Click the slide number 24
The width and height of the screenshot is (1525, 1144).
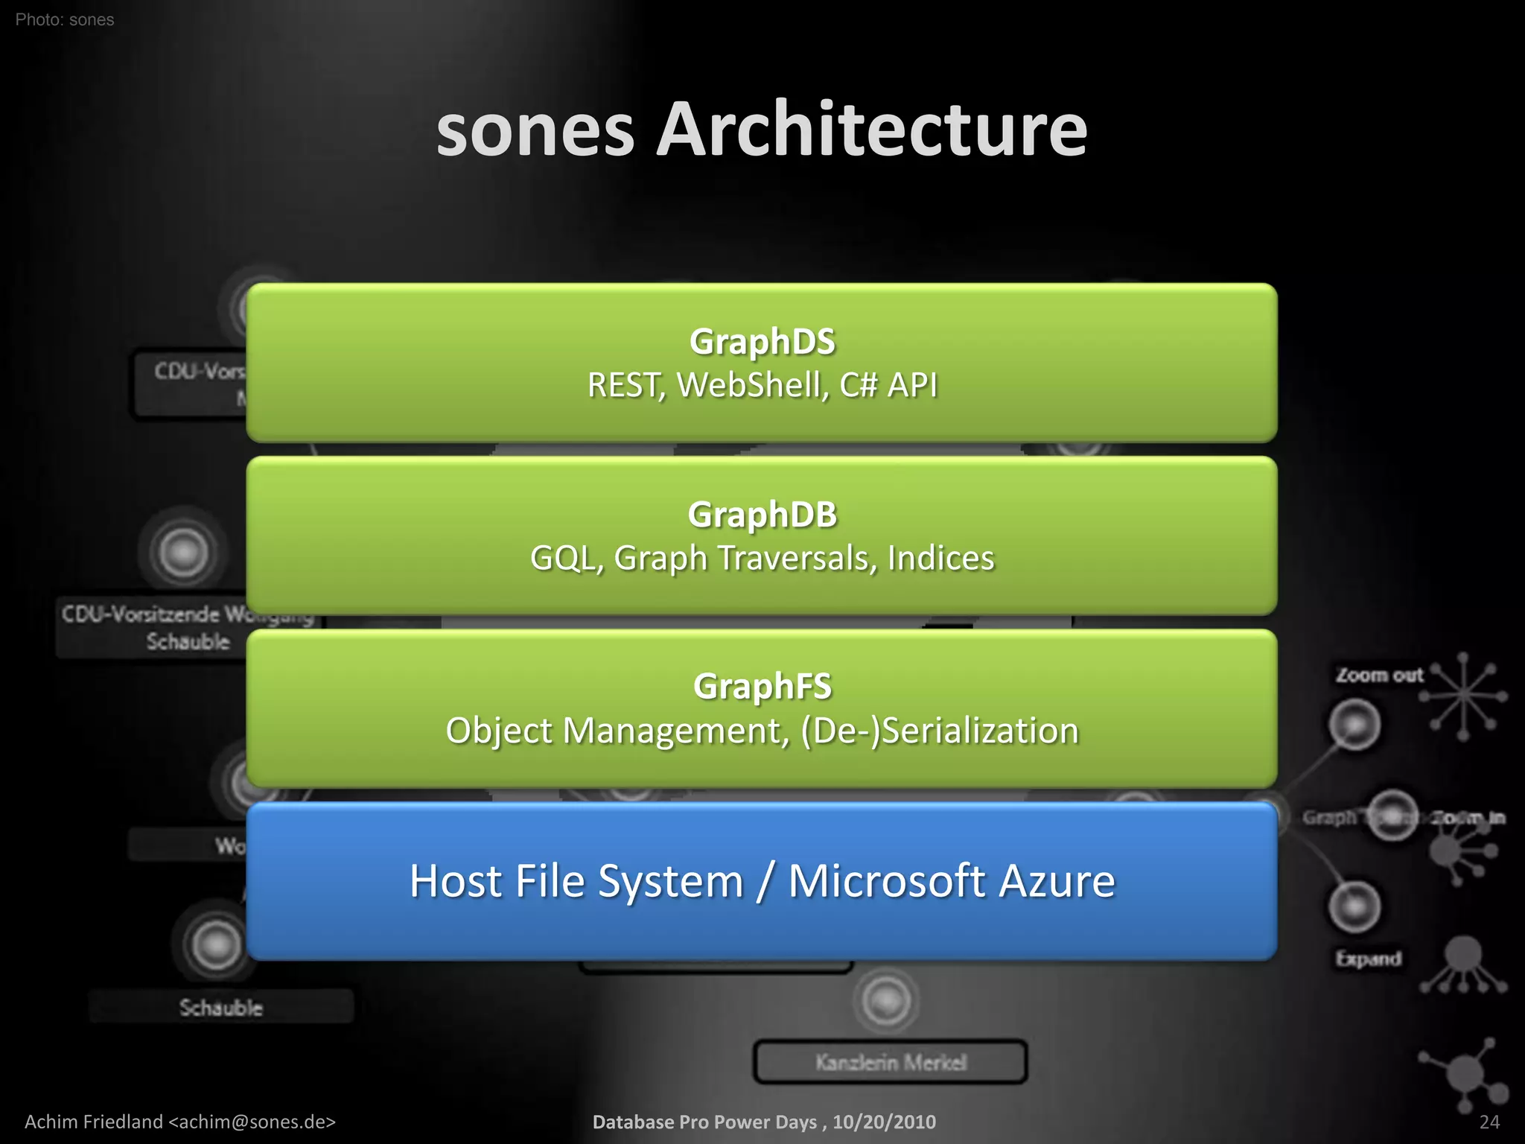(1489, 1122)
